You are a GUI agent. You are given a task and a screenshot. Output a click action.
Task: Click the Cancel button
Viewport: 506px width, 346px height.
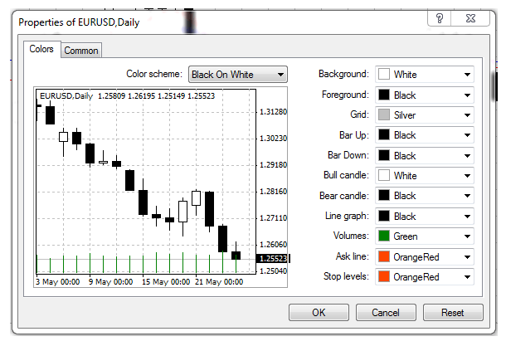386,313
